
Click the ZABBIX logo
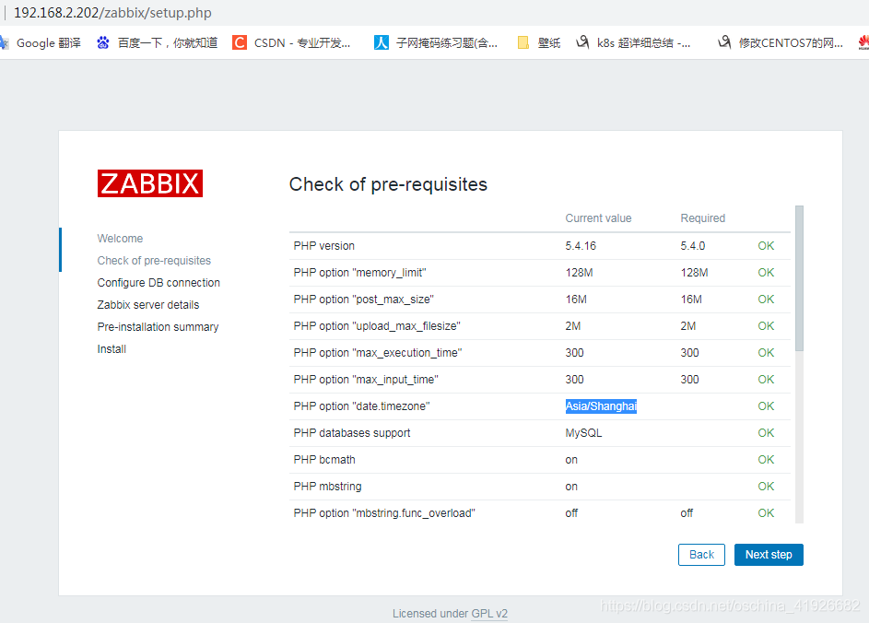click(x=149, y=183)
